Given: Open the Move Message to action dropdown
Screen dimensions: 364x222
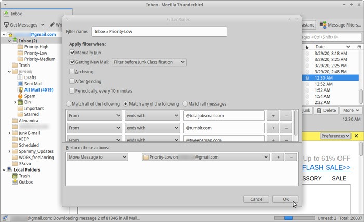Looking at the screenshot, I should (97, 157).
